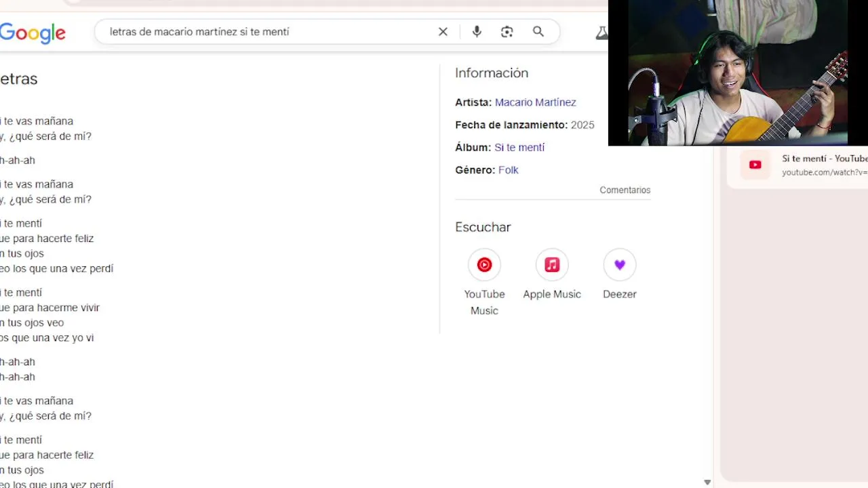
Task: Click the lyric line 'n tus ojos veo'
Action: pos(32,323)
